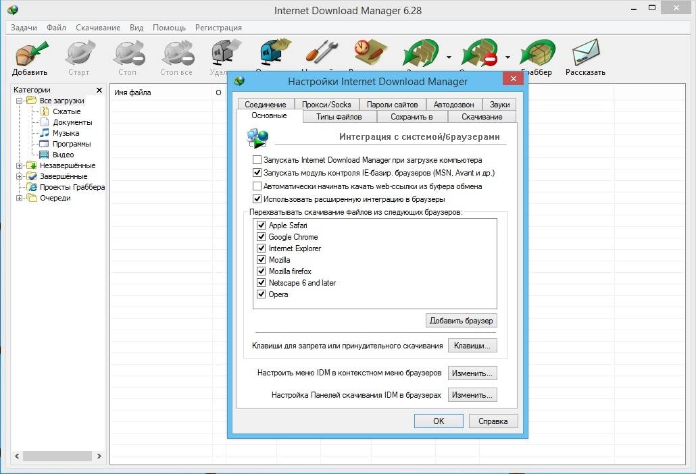Image resolution: width=696 pixels, height=474 pixels.
Task: Switch to the Соединение tab
Action: [x=266, y=104]
